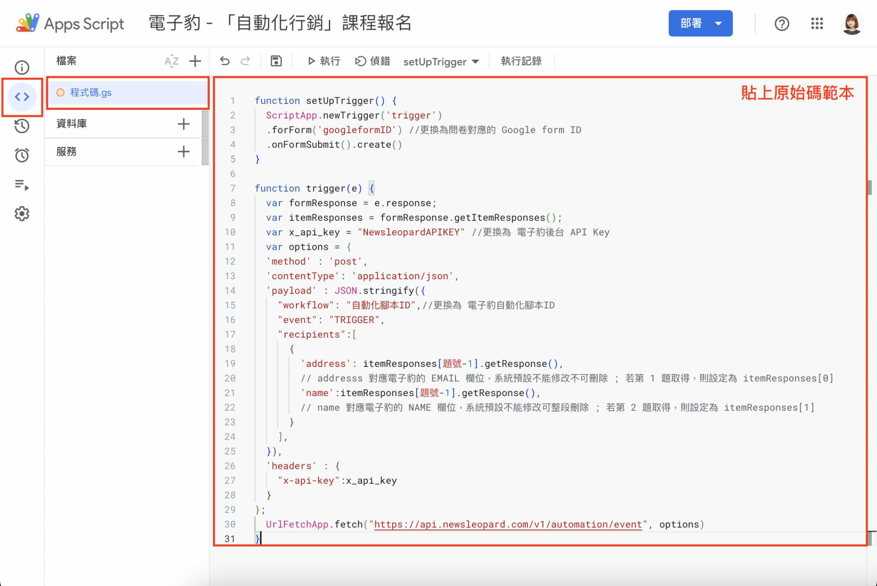Open the account profile avatar
The image size is (877, 586).
click(x=852, y=24)
